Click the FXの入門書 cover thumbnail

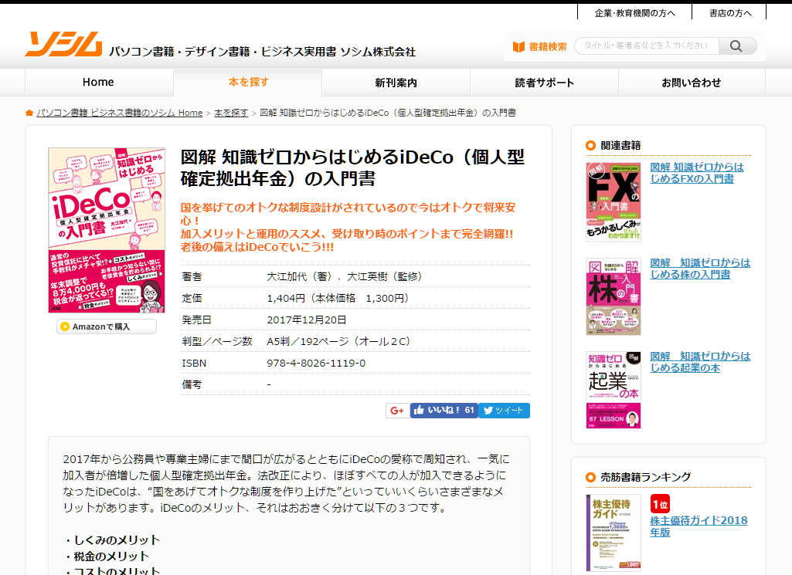[x=614, y=201]
